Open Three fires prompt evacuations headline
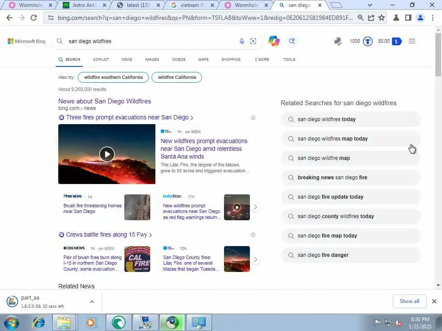This screenshot has width=442, height=331. (127, 117)
